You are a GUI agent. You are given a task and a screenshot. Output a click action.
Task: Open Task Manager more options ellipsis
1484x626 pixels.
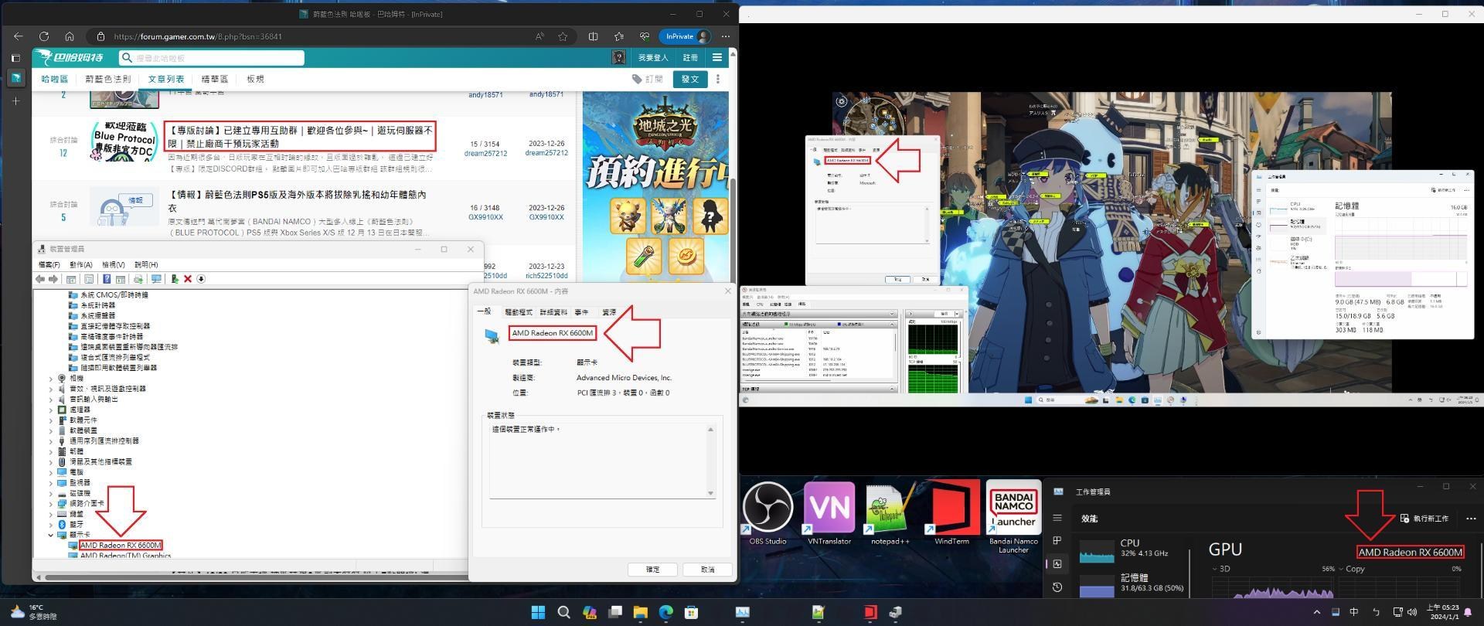tap(1471, 519)
